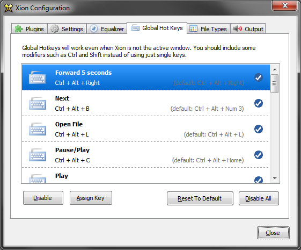Click the keyboard icon next to Next hotkey
Viewport: 301px width, 250px height.
tap(38, 103)
